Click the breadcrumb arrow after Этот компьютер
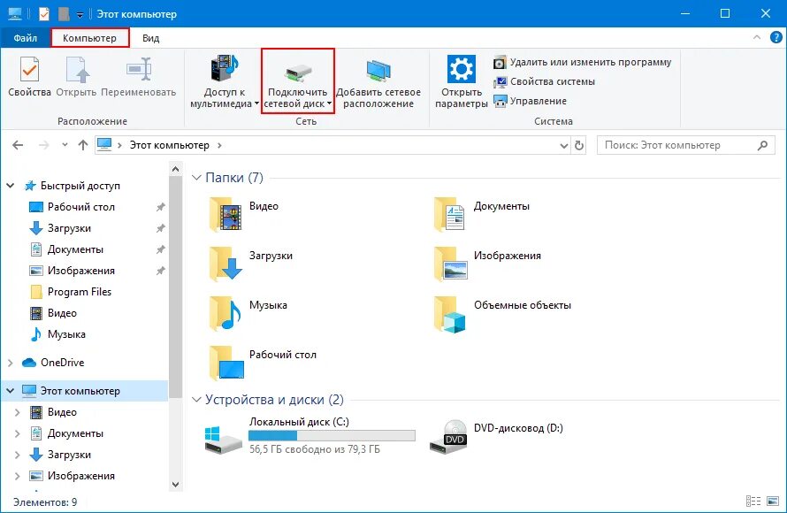 219,146
